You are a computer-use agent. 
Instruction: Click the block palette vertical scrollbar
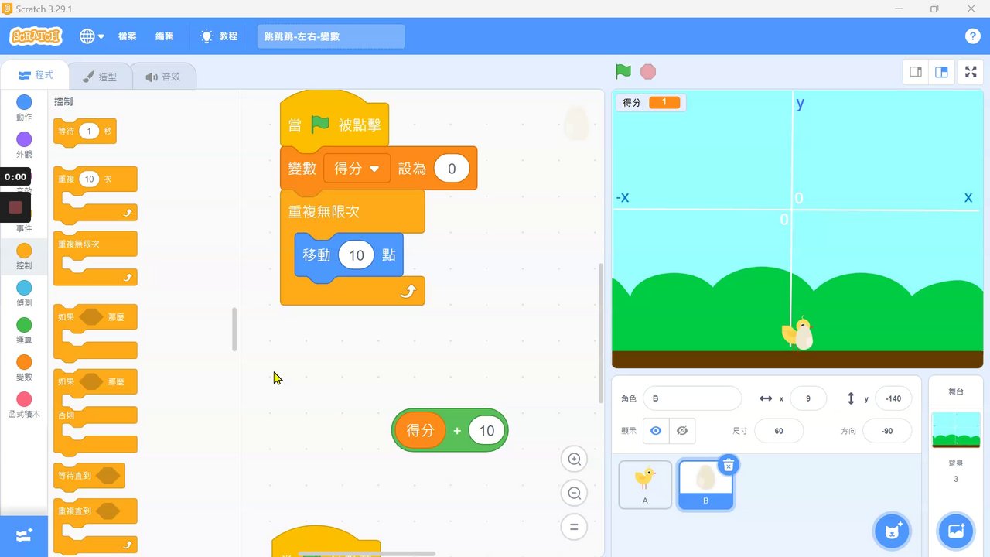tap(234, 330)
